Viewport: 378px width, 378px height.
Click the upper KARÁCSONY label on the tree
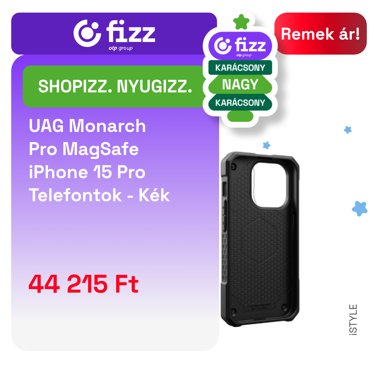point(240,68)
